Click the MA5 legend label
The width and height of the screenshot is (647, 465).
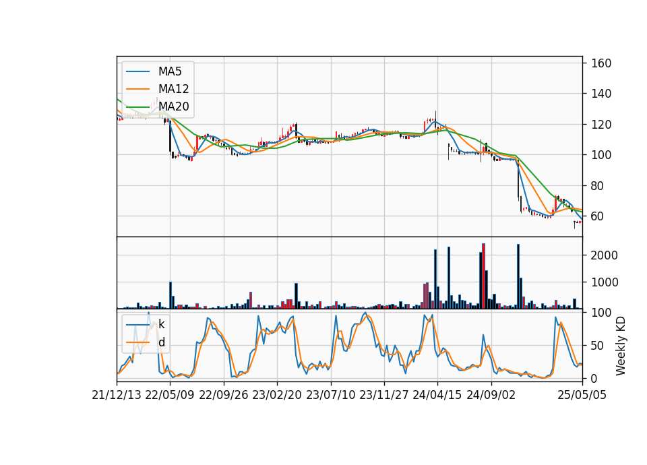coord(170,71)
